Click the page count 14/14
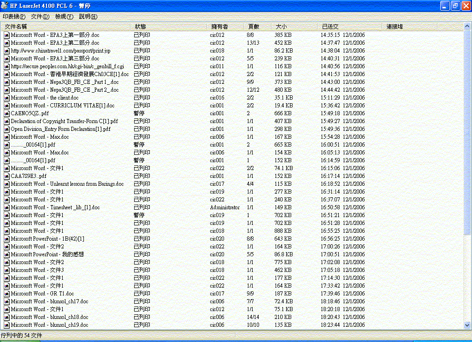The image size is (472, 342). [253, 317]
